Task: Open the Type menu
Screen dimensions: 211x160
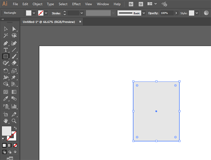Action: click(x=50, y=4)
